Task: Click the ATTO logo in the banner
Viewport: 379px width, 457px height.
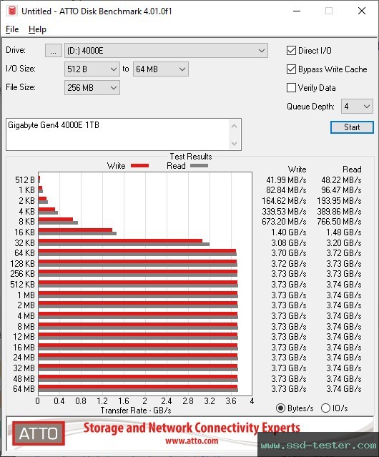Action: point(39,433)
